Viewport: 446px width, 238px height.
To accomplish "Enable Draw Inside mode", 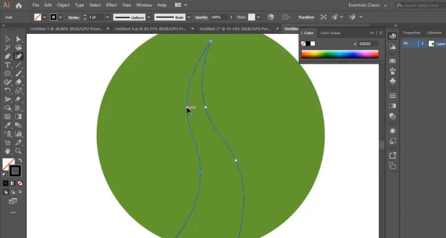I will pyautogui.click(x=20, y=192).
